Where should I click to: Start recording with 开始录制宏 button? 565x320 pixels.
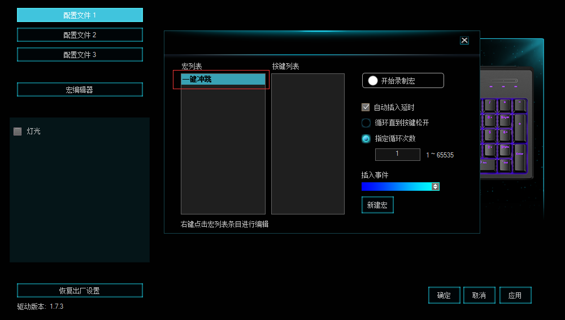click(x=403, y=81)
